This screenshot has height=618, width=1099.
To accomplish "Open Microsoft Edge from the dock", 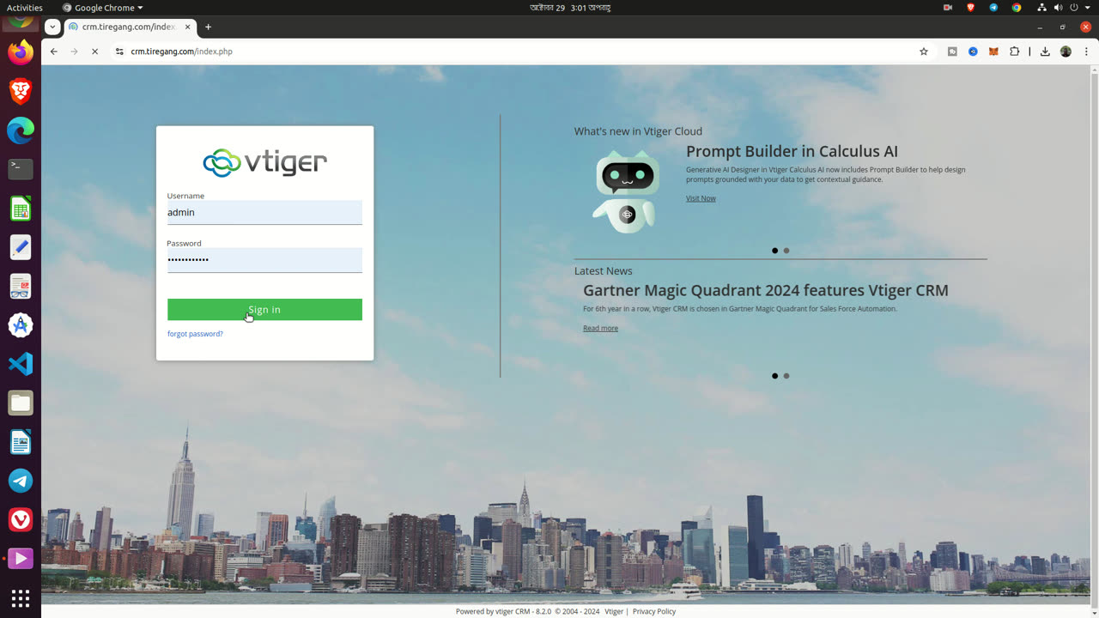I will point(21,130).
